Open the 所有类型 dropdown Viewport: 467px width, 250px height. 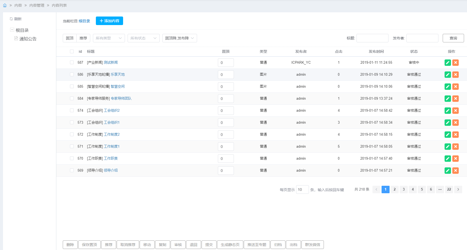[109, 38]
